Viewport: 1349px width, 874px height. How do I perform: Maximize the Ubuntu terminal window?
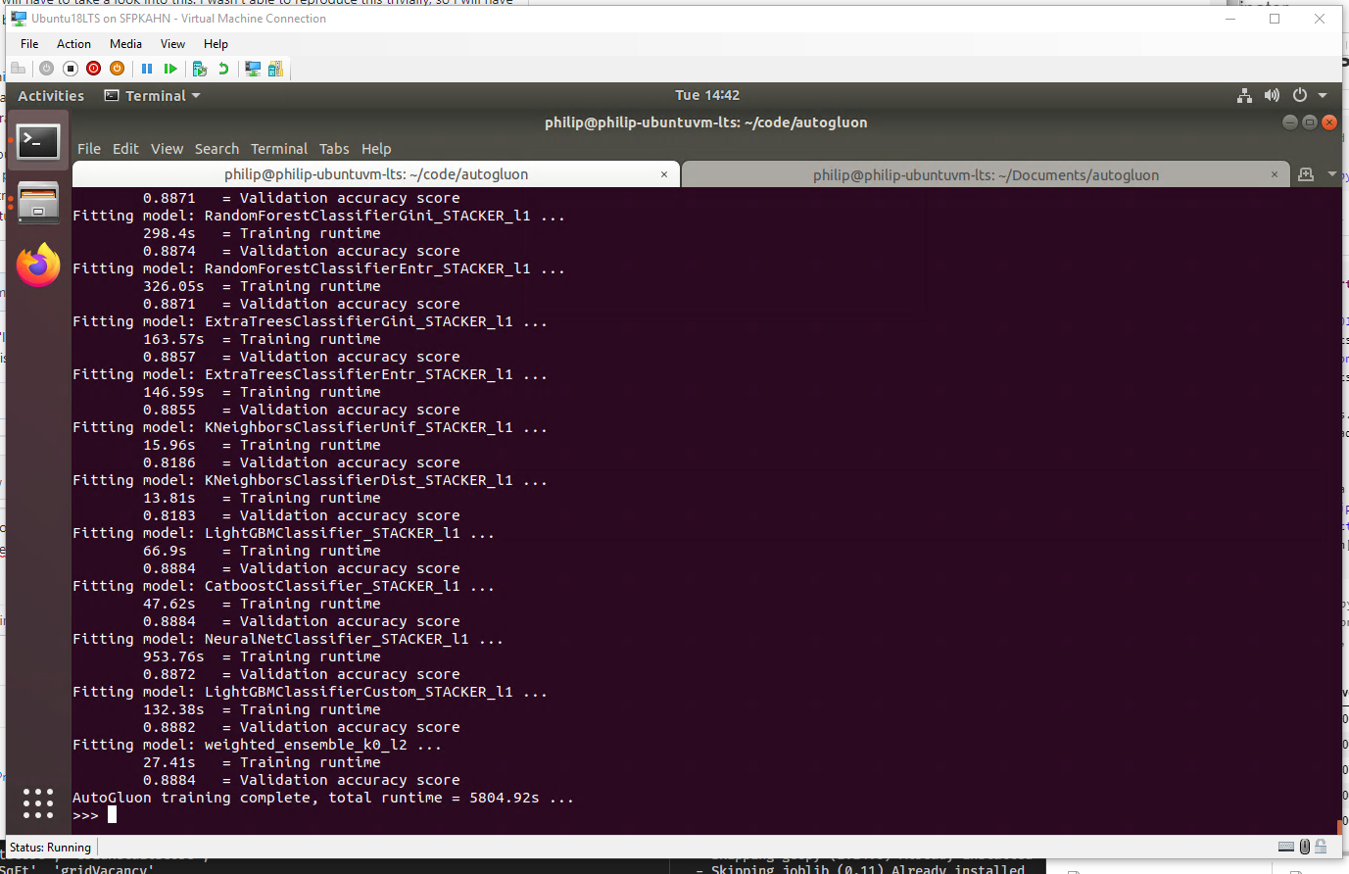(x=1310, y=122)
